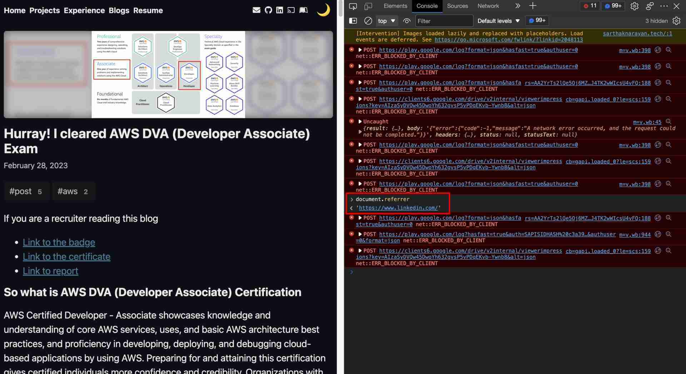686x374 pixels.
Task: Open the RSS feed icon in site header
Action: coord(291,10)
